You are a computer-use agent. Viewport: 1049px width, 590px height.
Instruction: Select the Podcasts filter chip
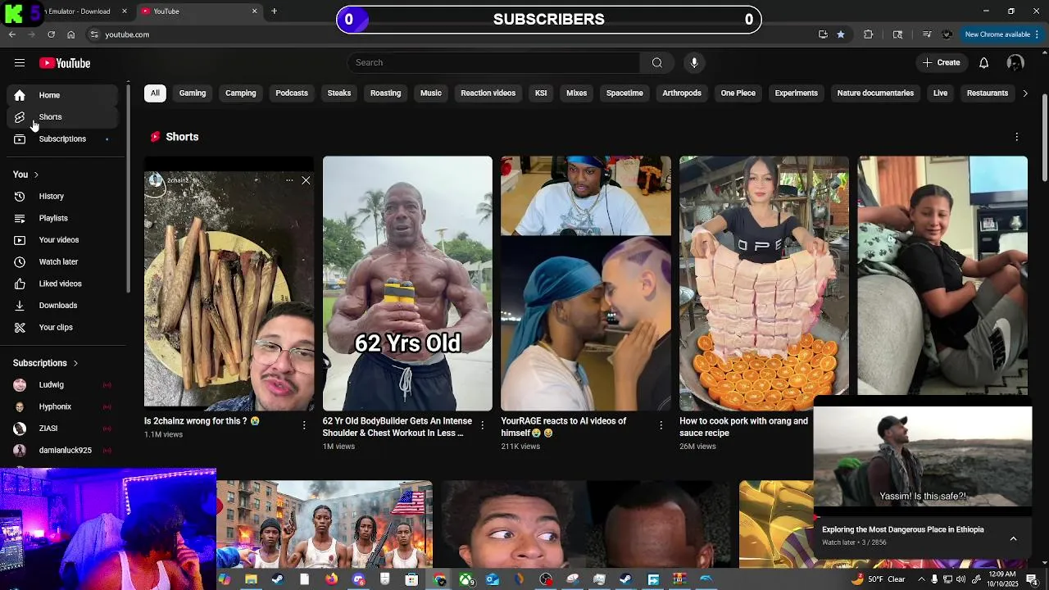coord(292,93)
